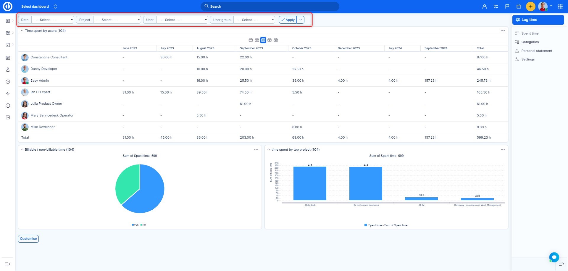Open the User group filter dropdown
The width and height of the screenshot is (568, 271).
(254, 20)
